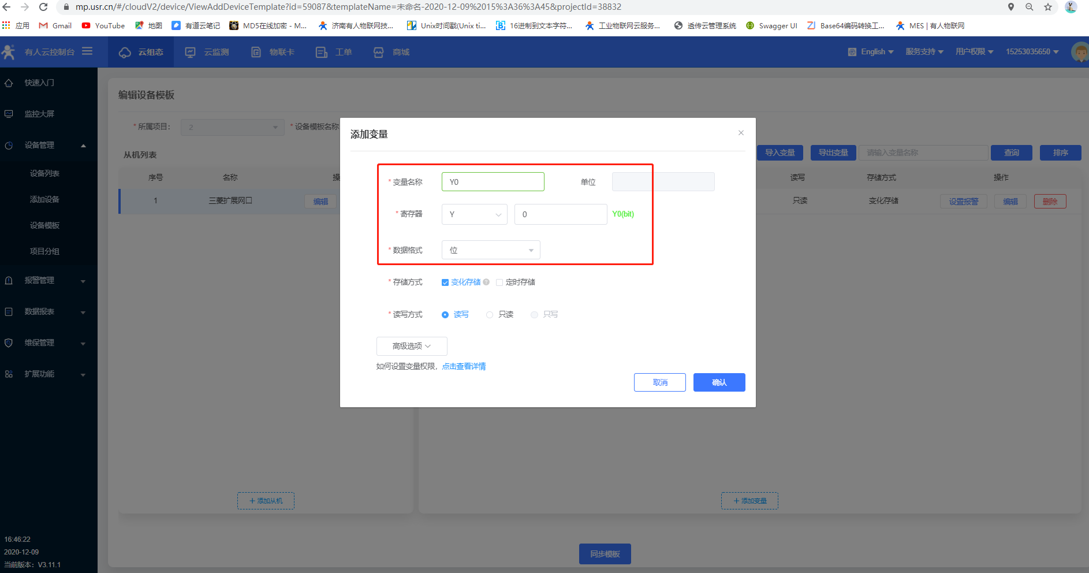
Task: Open 设备模板 in the left sidebar
Action: click(44, 225)
